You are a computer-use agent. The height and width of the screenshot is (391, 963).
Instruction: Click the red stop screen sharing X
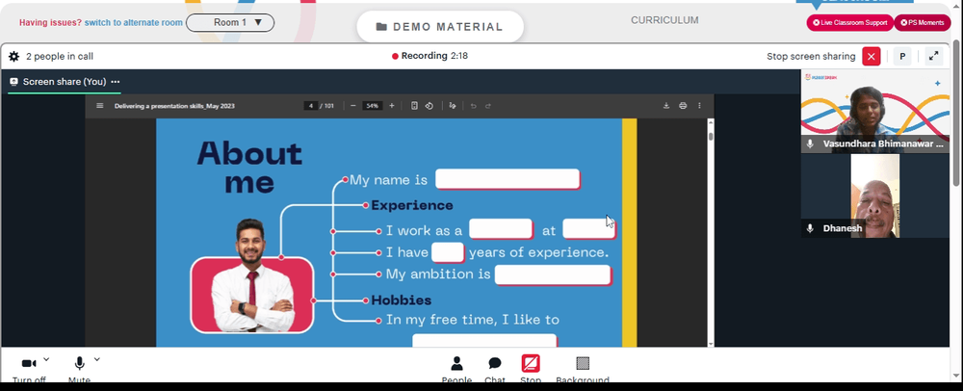pyautogui.click(x=871, y=57)
